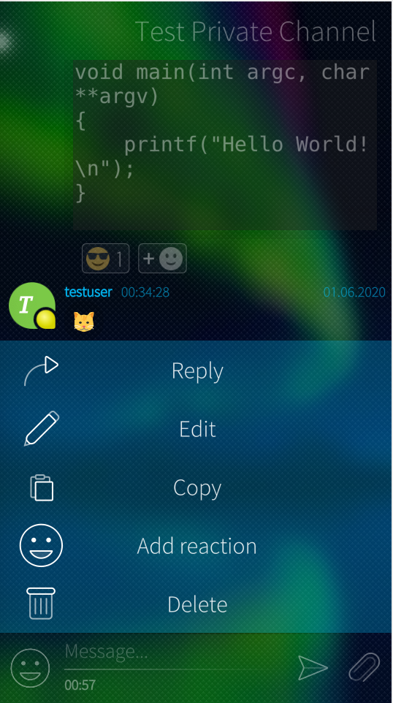Open the testuser username link

(88, 292)
